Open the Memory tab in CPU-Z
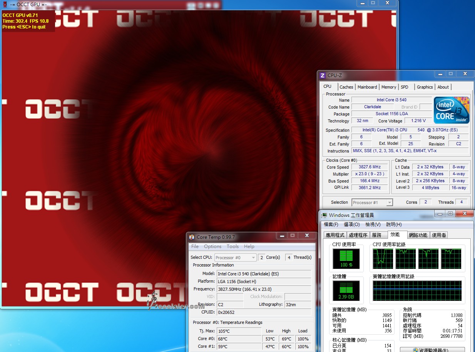 click(x=389, y=87)
